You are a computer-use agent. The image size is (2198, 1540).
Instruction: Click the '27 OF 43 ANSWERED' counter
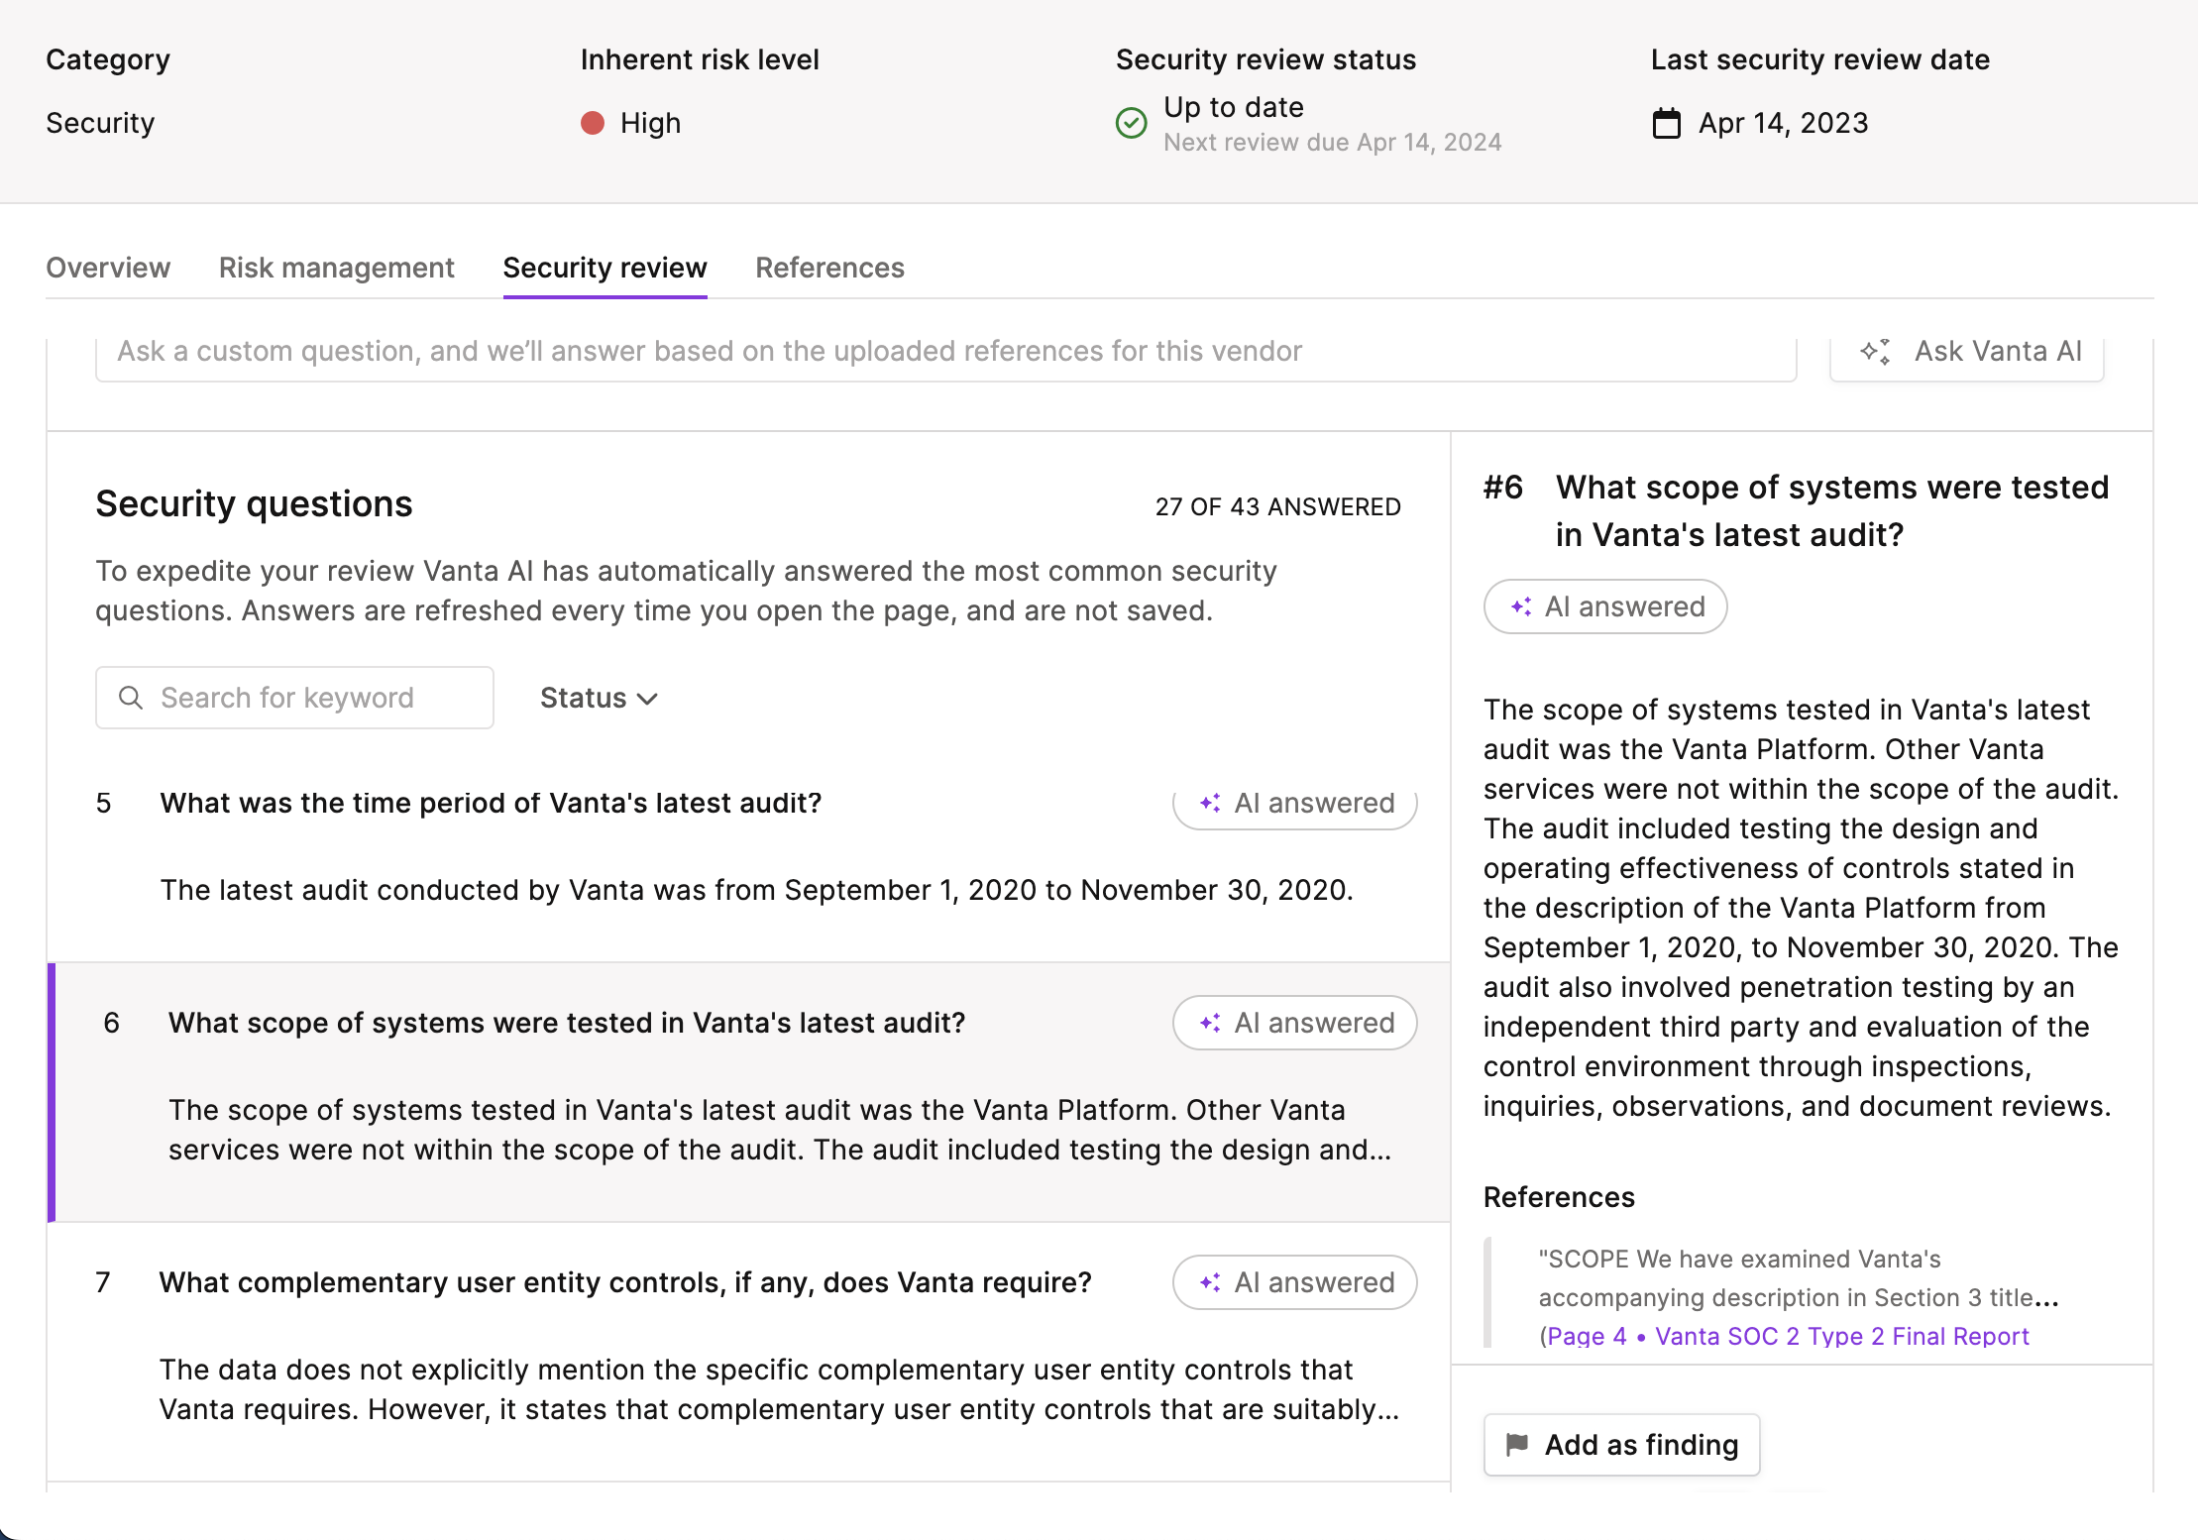1277,506
